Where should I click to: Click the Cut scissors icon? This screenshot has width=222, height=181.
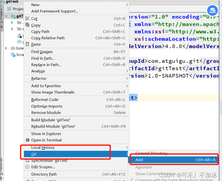(x=27, y=18)
